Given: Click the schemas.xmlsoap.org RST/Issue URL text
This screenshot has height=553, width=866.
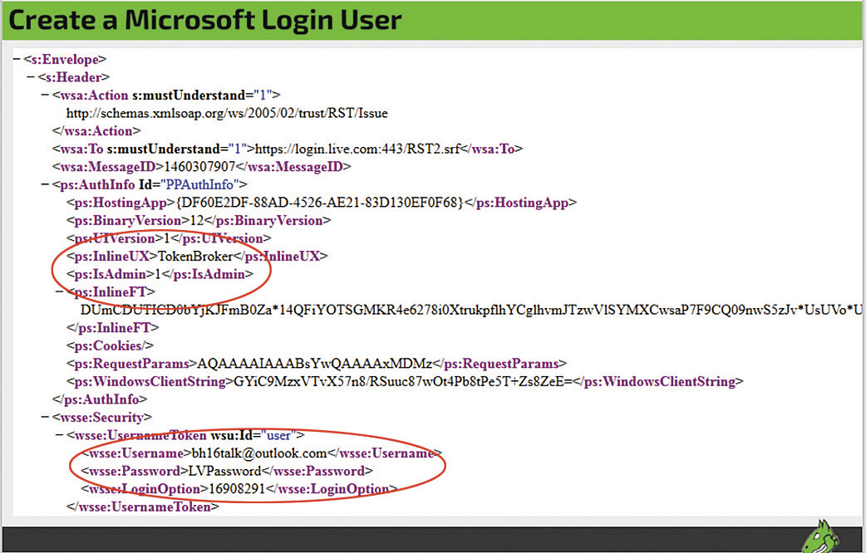Looking at the screenshot, I should pyautogui.click(x=227, y=113).
